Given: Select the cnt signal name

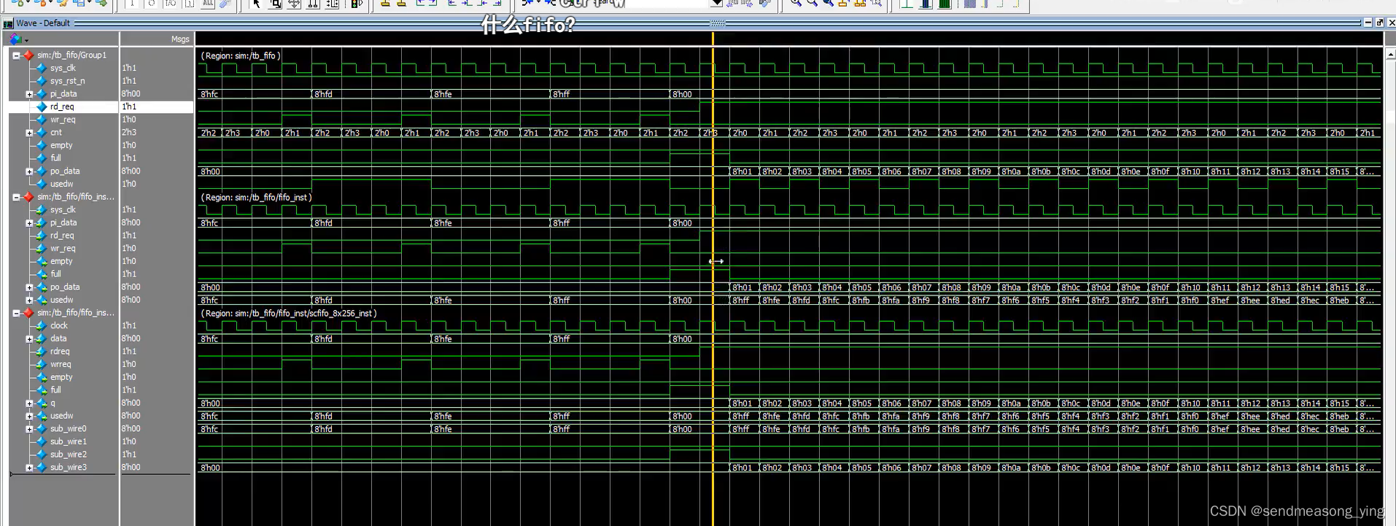Looking at the screenshot, I should point(56,133).
